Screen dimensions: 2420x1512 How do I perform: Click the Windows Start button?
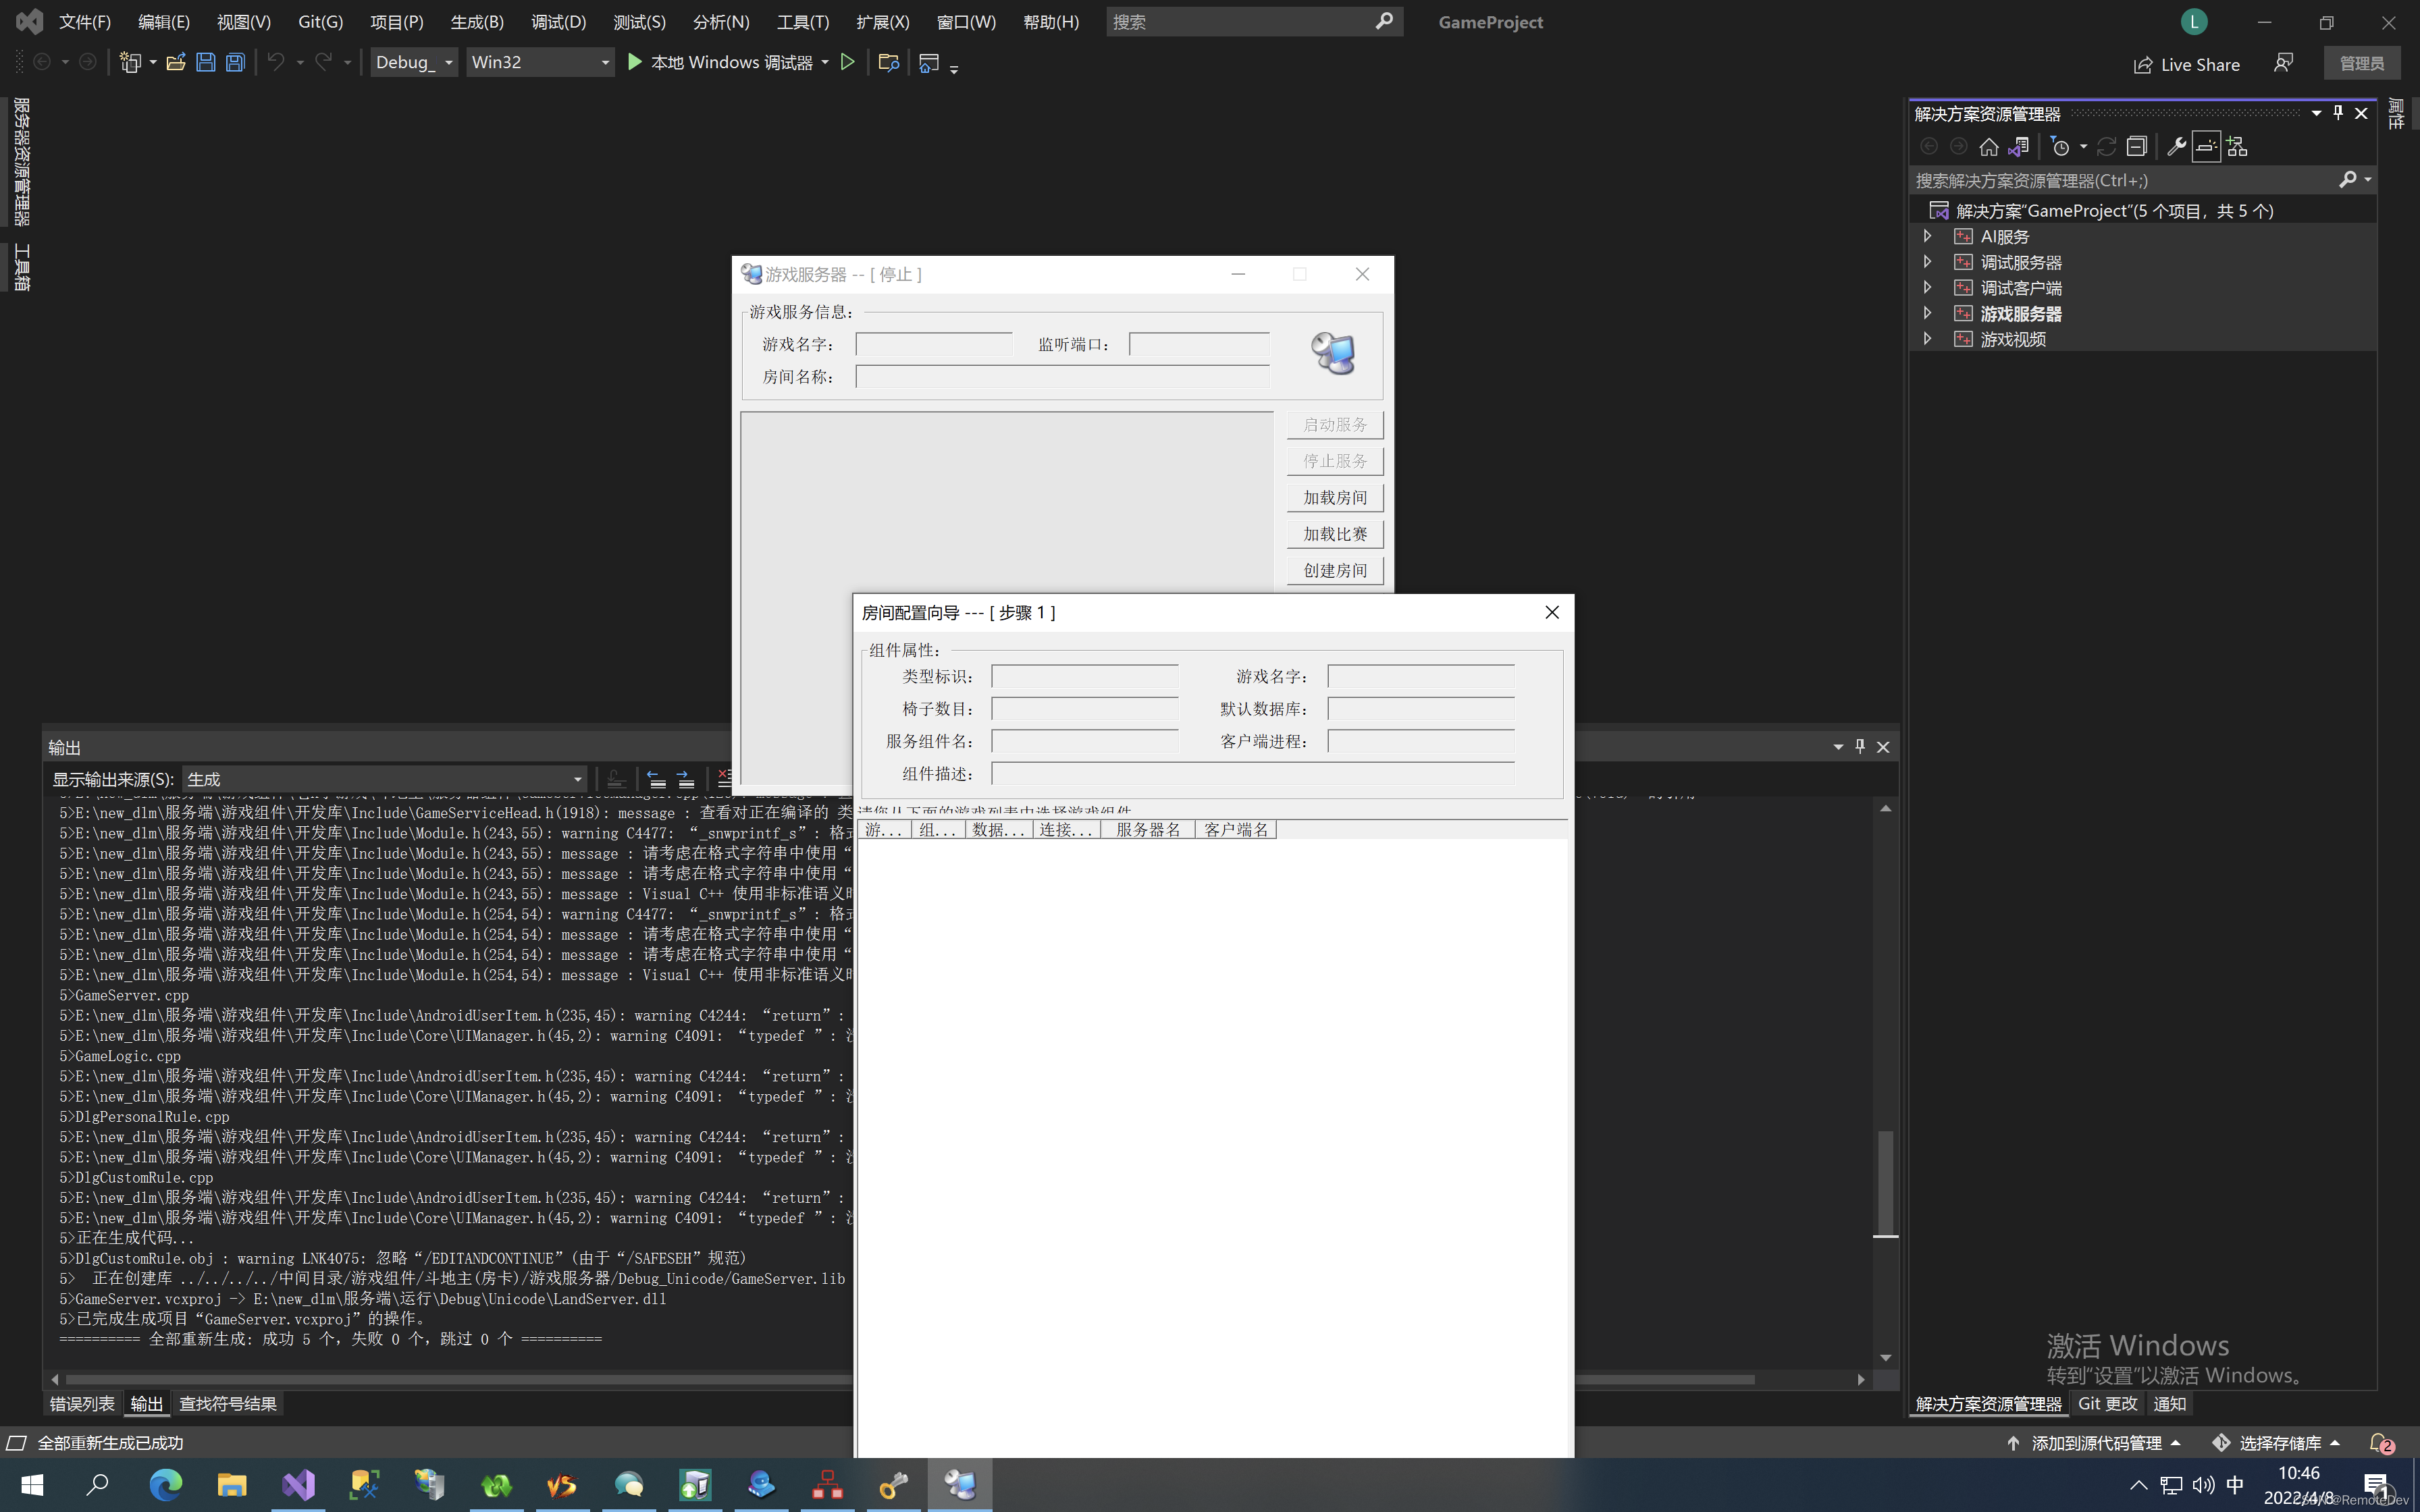(32, 1485)
